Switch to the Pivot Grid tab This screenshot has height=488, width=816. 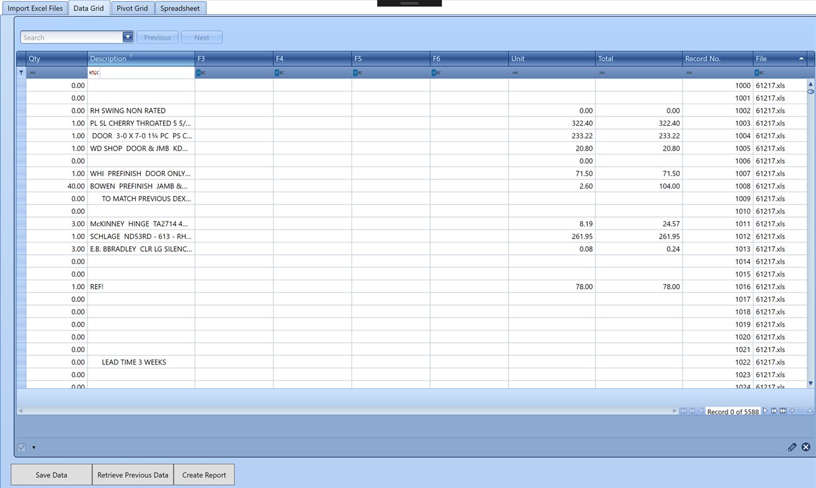pyautogui.click(x=132, y=8)
